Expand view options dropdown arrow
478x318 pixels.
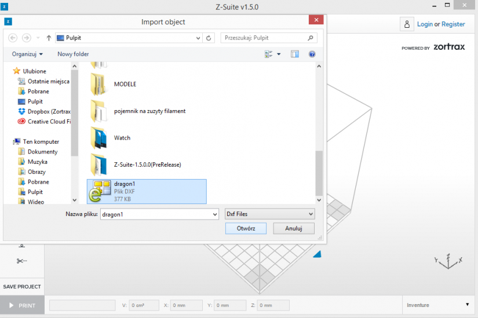[x=279, y=54]
